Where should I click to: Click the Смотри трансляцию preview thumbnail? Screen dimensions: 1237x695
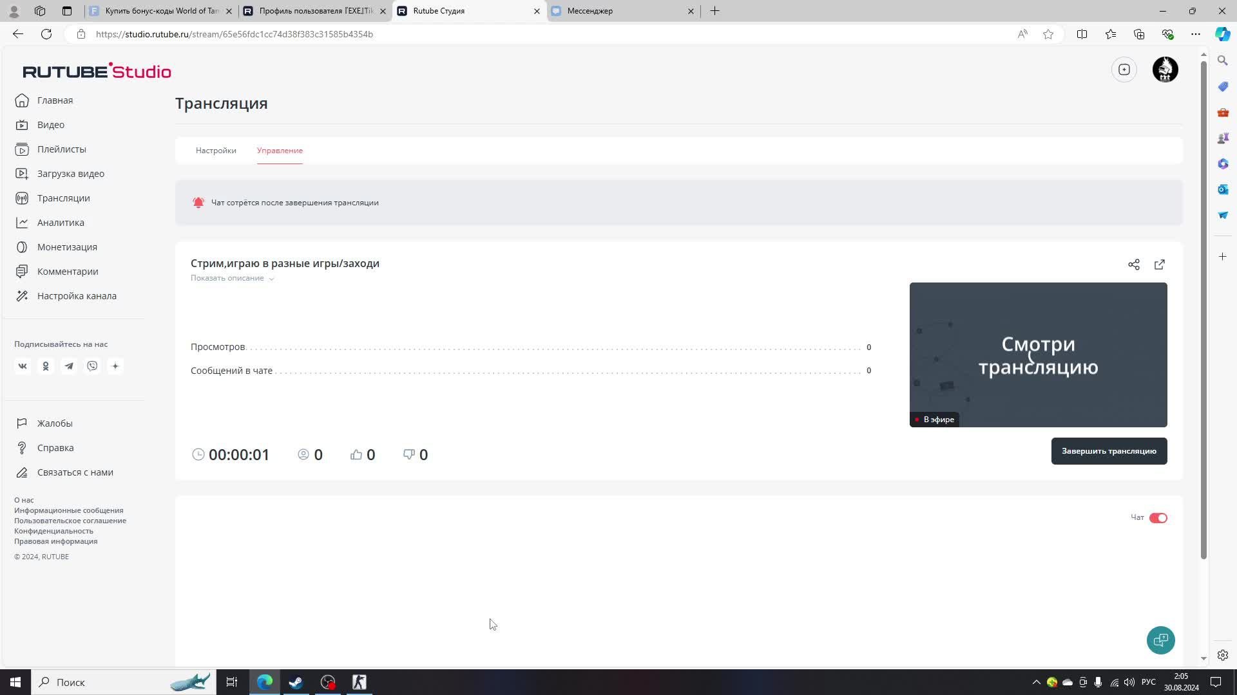click(1038, 355)
